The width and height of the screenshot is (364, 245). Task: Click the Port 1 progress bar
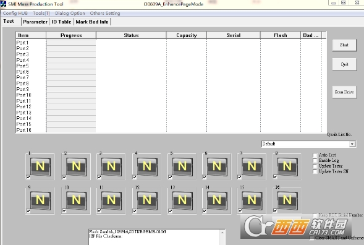[x=71, y=43]
